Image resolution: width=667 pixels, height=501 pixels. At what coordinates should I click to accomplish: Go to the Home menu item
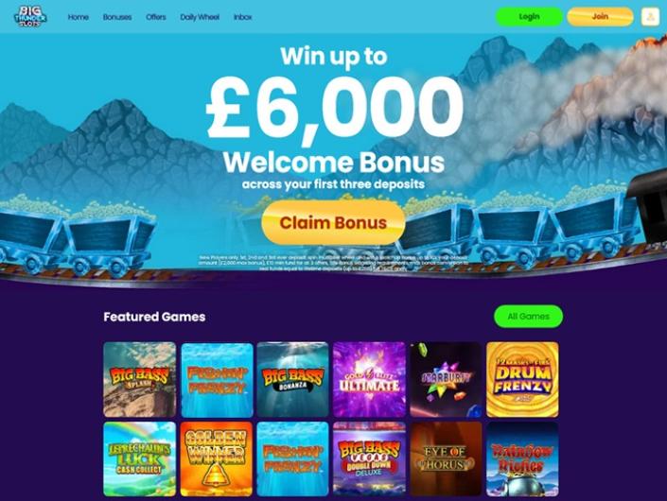click(79, 17)
